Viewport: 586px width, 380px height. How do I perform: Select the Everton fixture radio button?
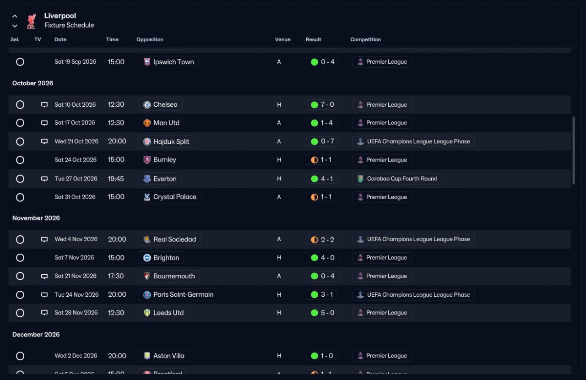(20, 179)
